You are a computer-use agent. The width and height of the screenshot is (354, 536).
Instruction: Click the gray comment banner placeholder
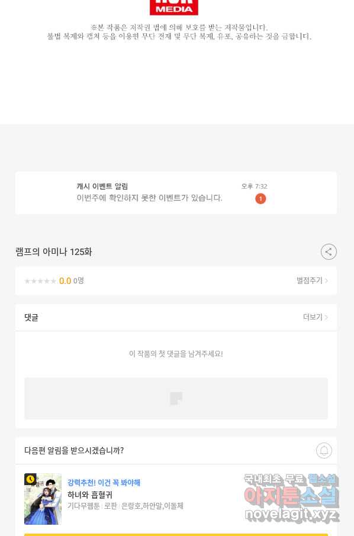click(x=176, y=398)
